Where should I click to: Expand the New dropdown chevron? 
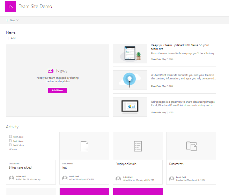17,20
